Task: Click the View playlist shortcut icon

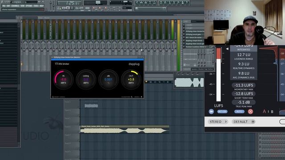Action: [137, 3]
